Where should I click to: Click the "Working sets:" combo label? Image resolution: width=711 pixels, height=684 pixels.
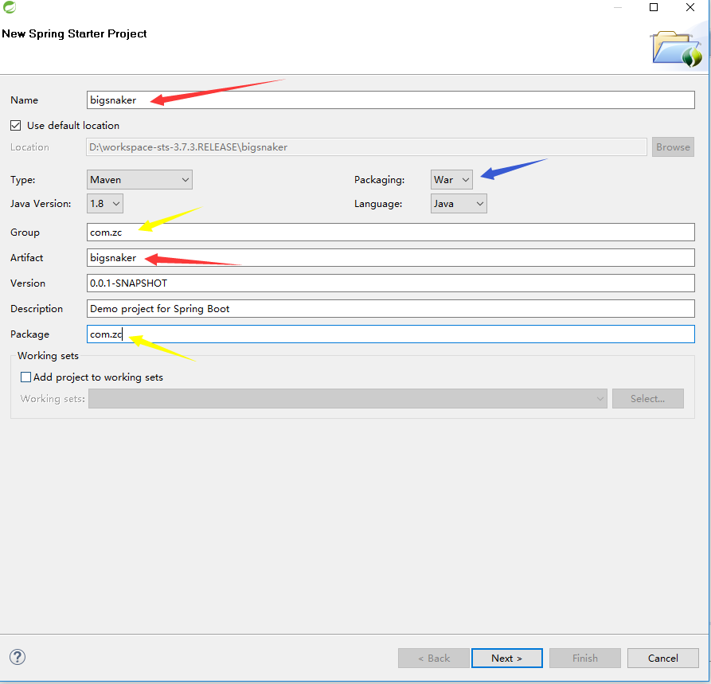(53, 399)
